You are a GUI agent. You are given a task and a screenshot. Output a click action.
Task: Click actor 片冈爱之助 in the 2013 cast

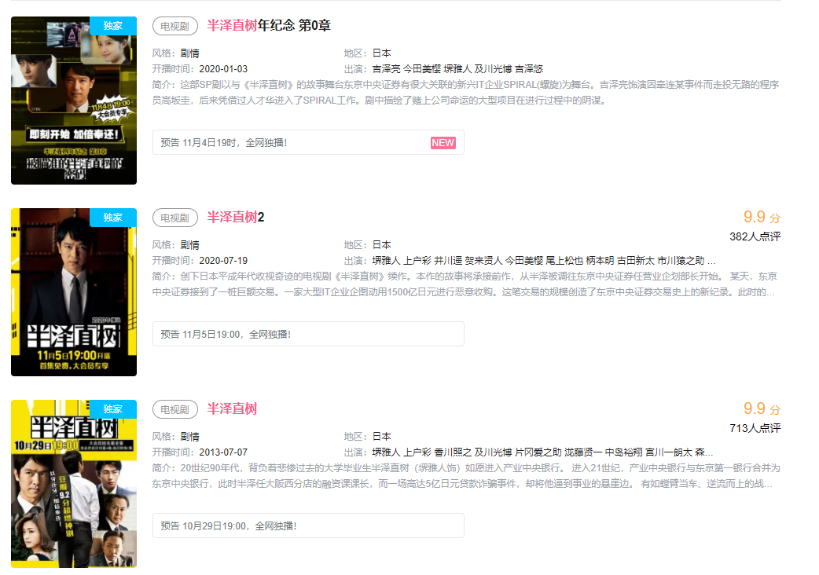point(538,452)
